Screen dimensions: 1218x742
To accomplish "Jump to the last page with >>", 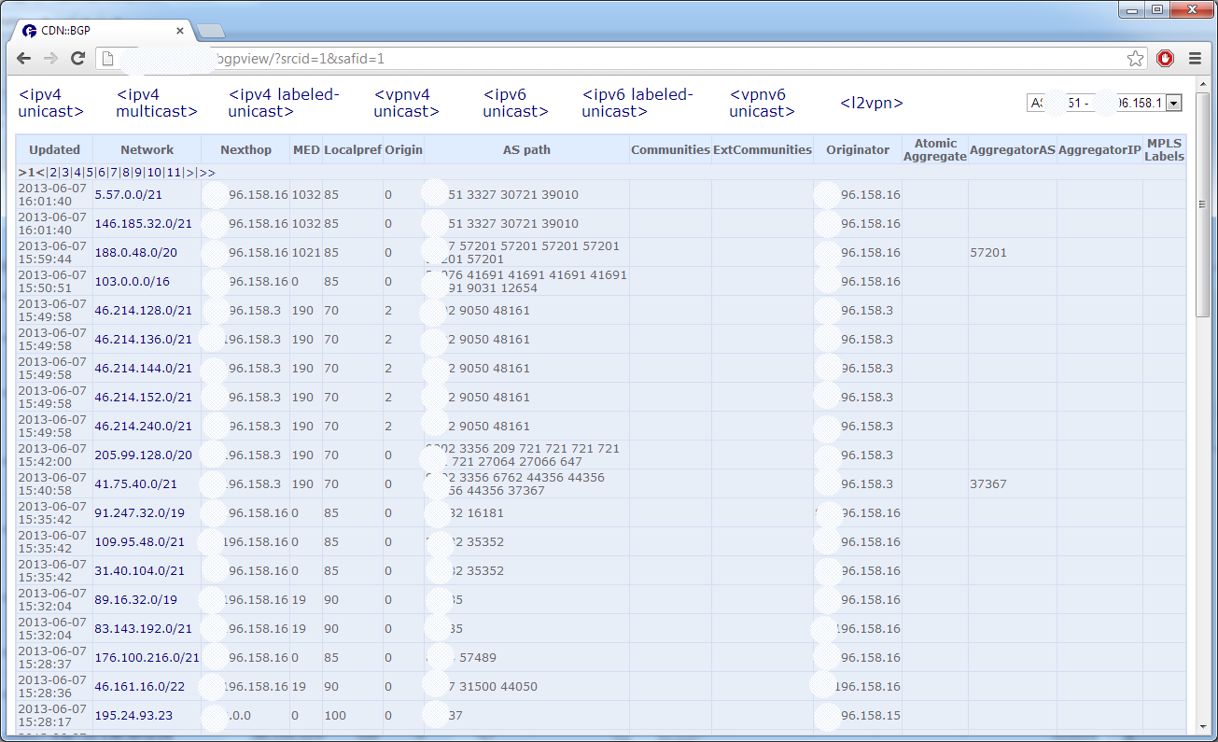I will pos(207,173).
